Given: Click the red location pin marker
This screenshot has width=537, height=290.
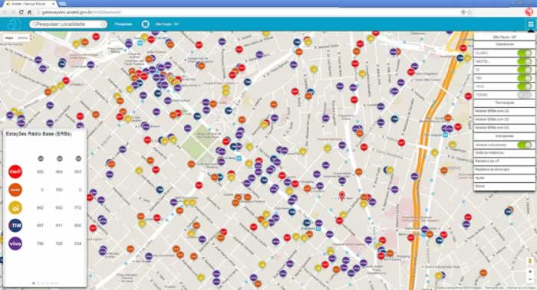Looking at the screenshot, I should (x=341, y=196).
